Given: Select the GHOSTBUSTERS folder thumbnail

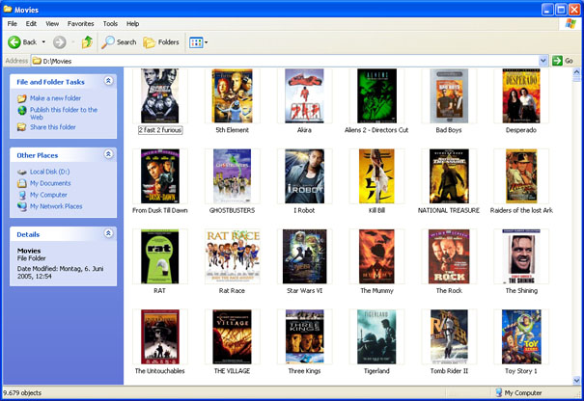Looking at the screenshot, I should (x=233, y=175).
